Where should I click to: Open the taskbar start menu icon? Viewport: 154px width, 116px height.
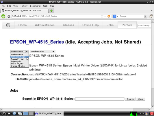3,114
